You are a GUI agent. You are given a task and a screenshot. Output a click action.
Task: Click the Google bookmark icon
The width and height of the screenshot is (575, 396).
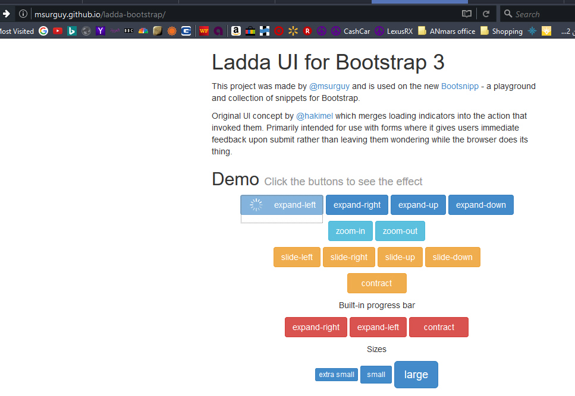click(43, 31)
